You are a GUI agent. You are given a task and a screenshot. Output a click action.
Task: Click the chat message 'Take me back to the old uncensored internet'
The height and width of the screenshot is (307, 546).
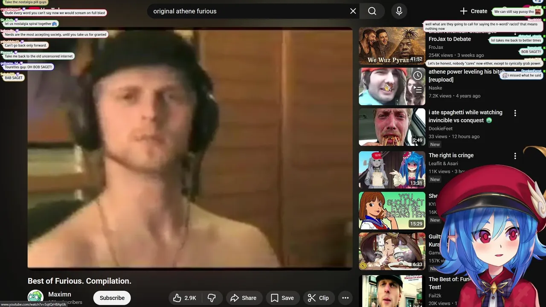click(38, 56)
